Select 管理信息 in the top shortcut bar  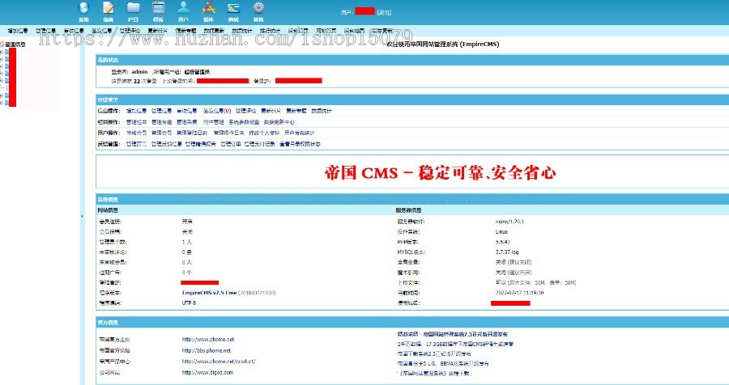45,31
